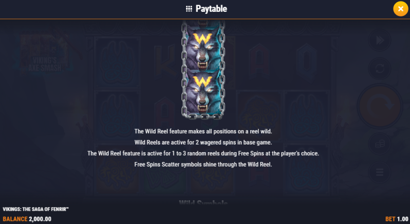Viewport: 410px width, 224px height.
Task: Click the Paytable grid icon in header
Action: pos(189,9)
